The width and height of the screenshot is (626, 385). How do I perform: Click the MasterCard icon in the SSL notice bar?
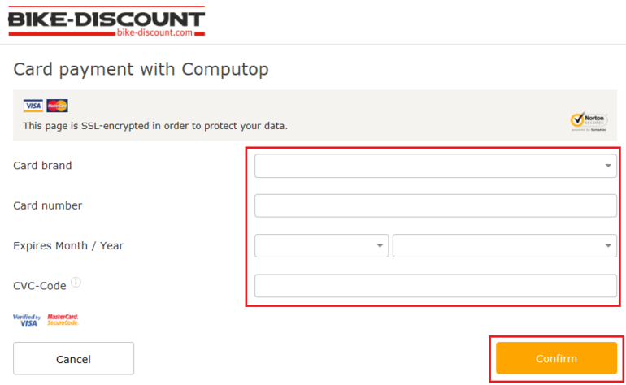(57, 106)
